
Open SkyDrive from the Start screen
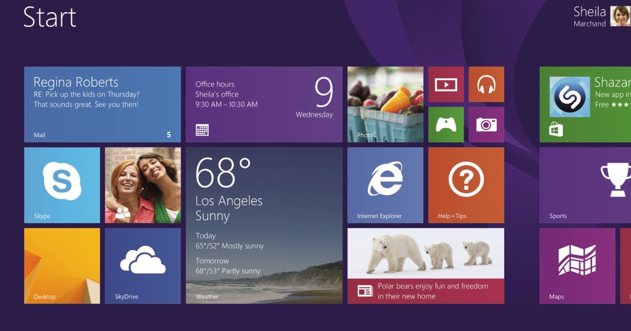click(x=143, y=266)
